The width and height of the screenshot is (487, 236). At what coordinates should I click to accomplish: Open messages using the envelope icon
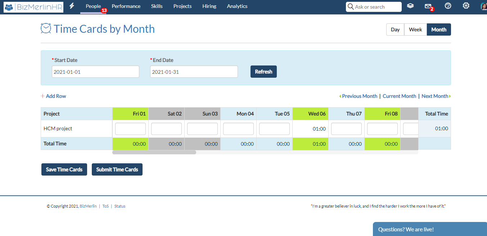(x=428, y=6)
